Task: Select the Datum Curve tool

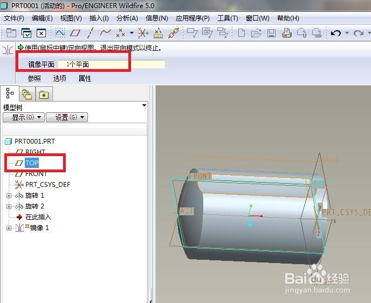Action: coord(106,33)
